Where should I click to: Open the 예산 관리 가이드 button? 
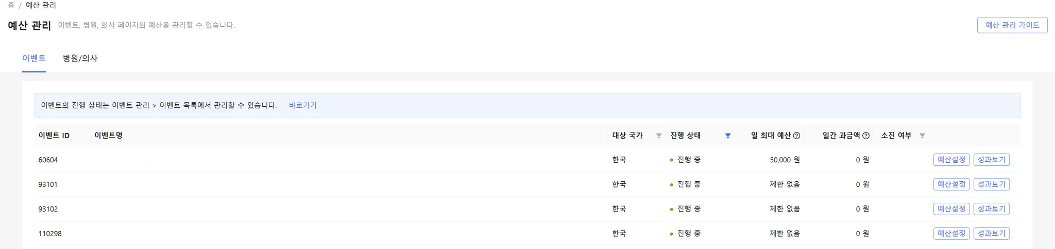point(1012,25)
